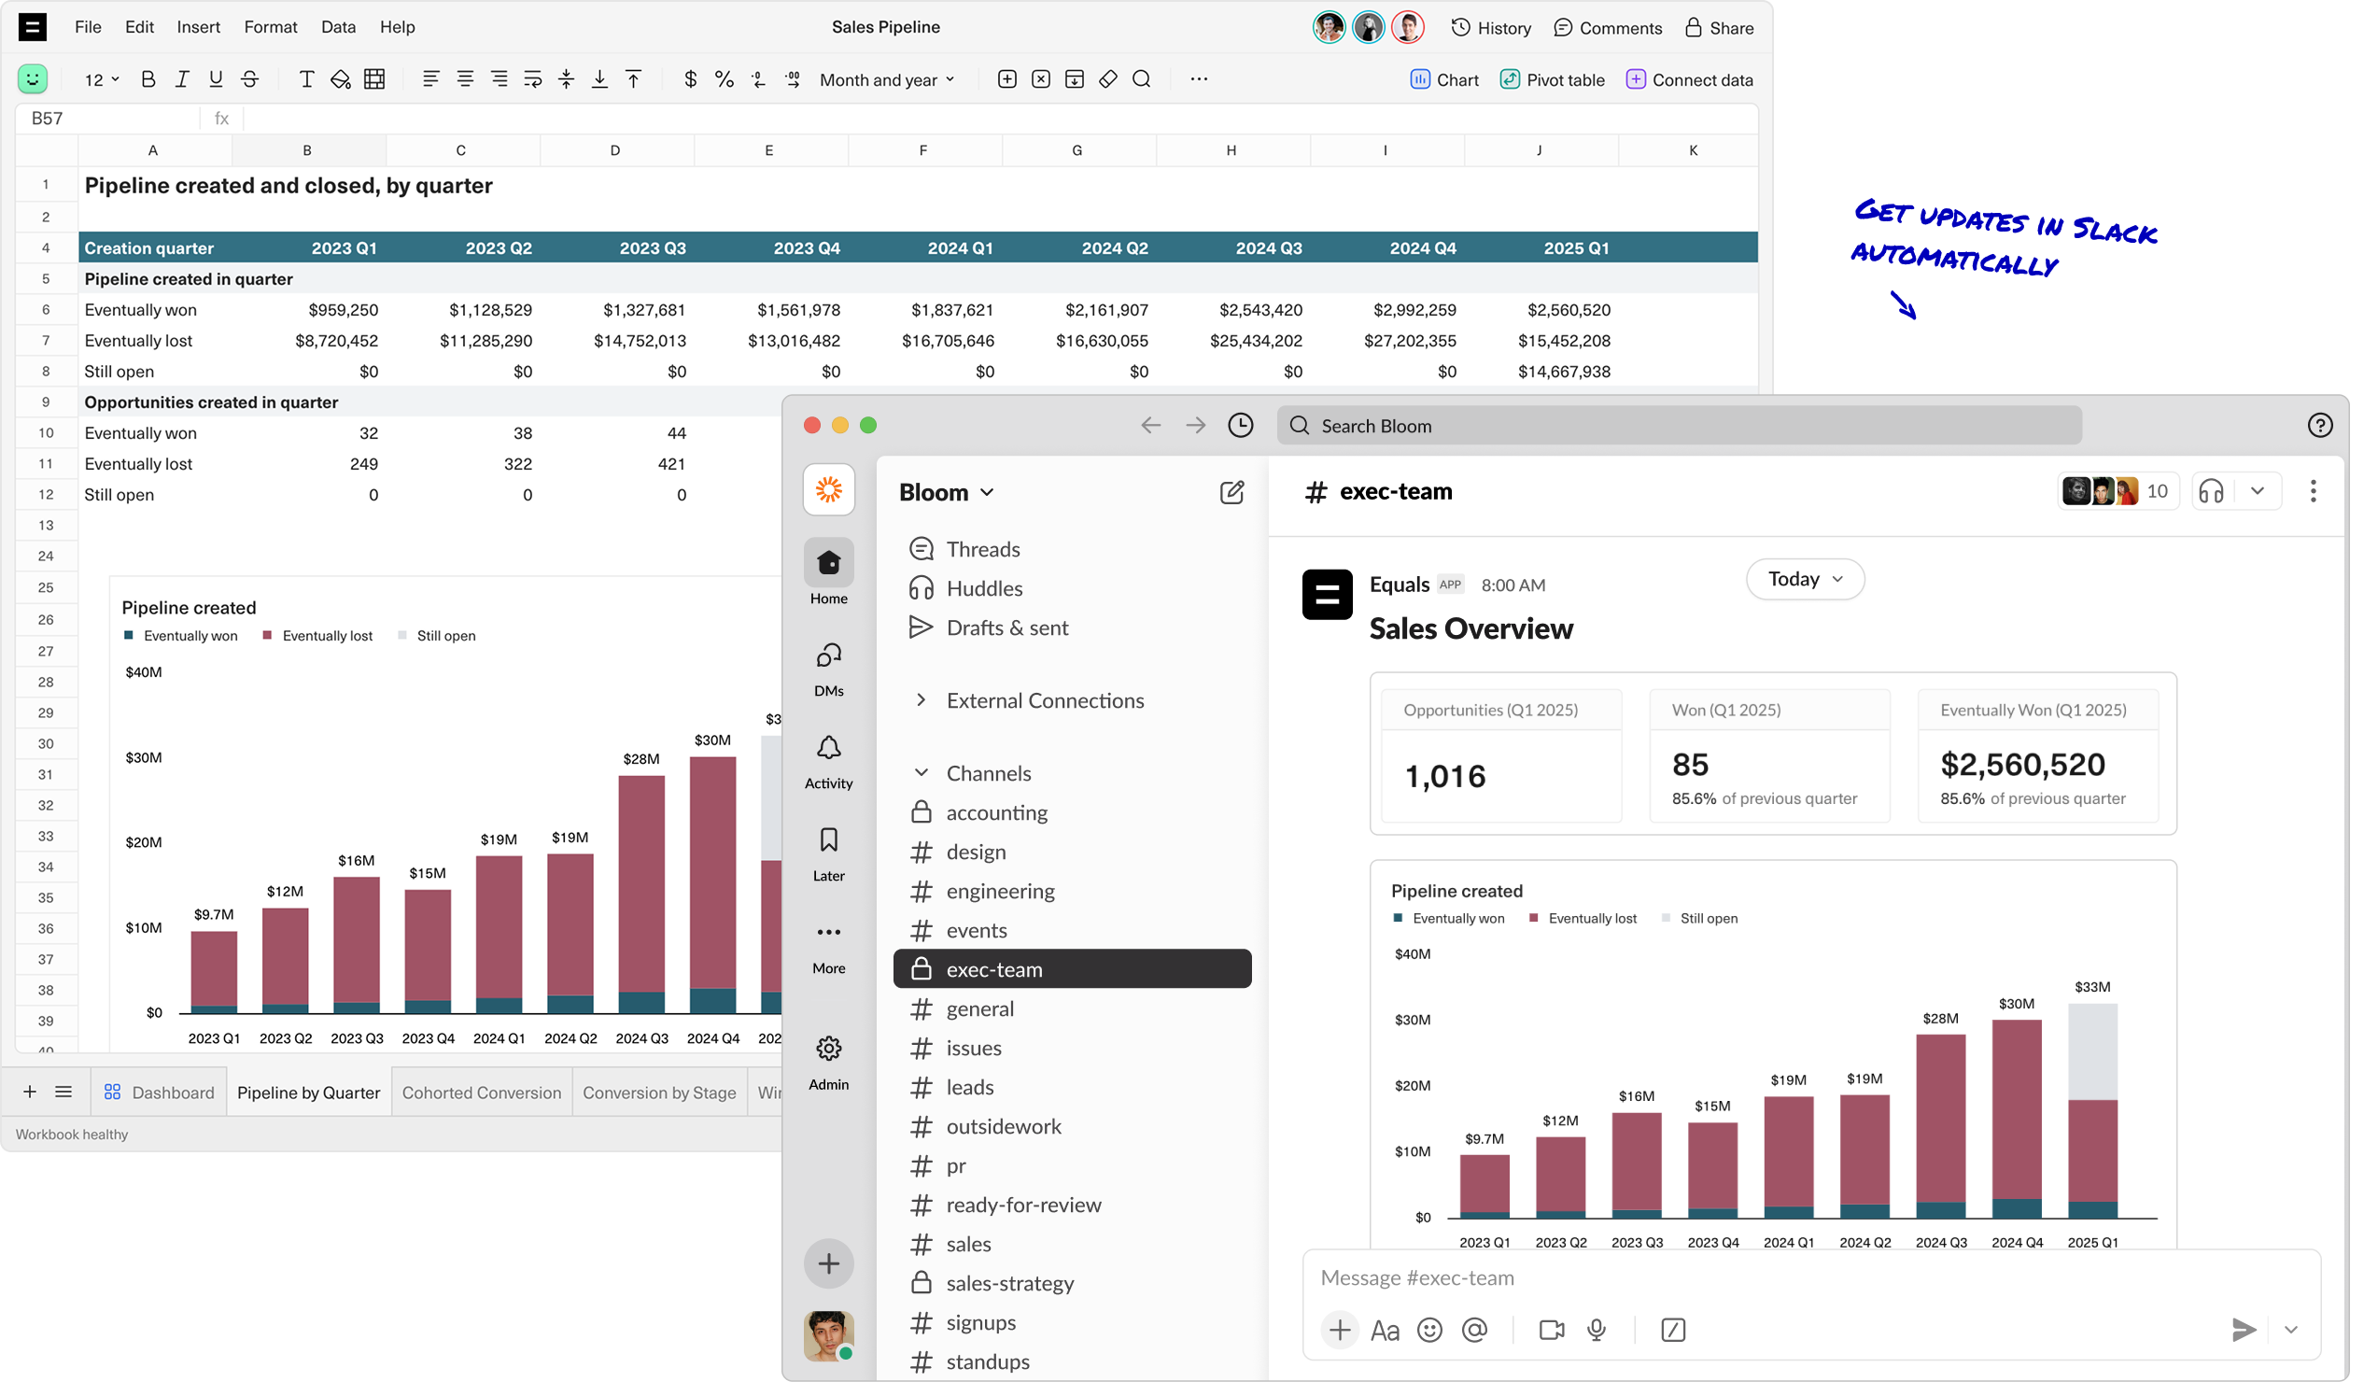Screen dimensions: 2364x1396
Task: Toggle underline formatting in the spreadsheet toolbar
Action: point(218,80)
